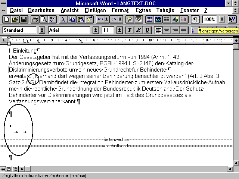Viewport: 239px width, 179px height.
Task: Click in the 100% zoom field
Action: pyautogui.click(x=209, y=19)
